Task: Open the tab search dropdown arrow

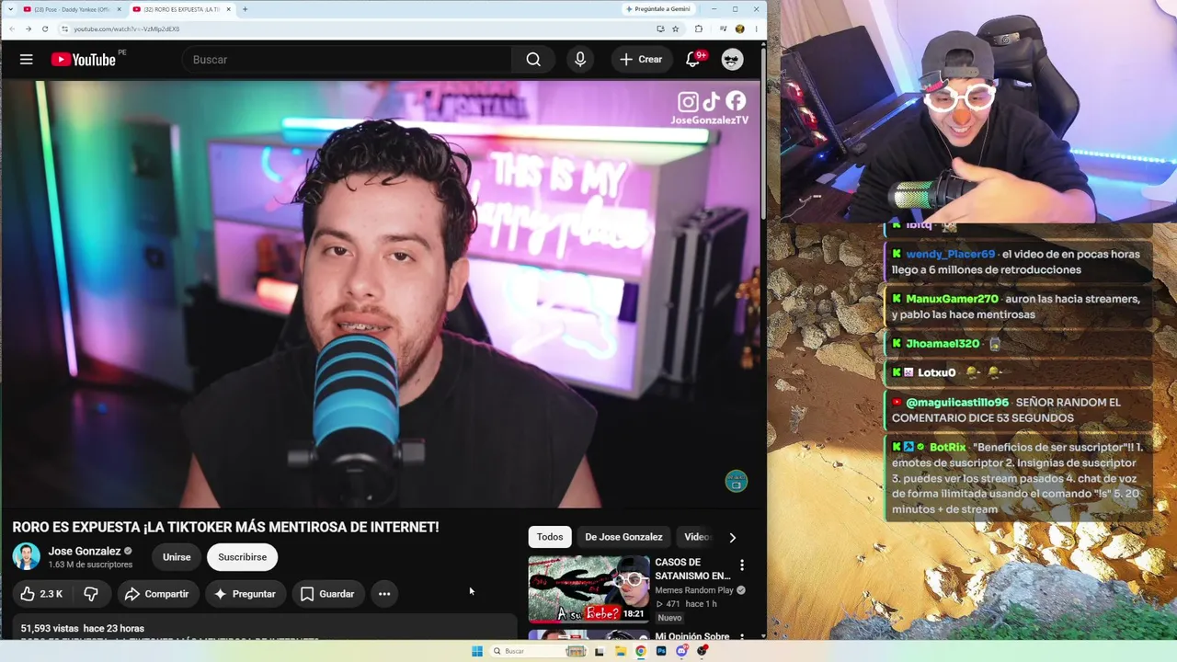Action: click(x=11, y=9)
